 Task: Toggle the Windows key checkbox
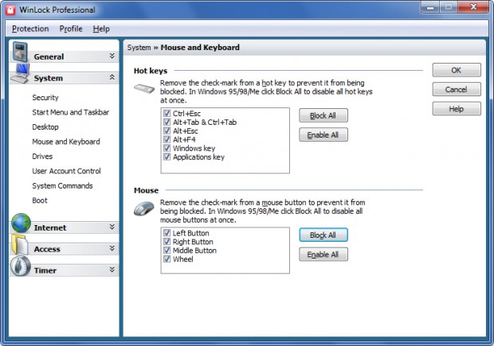[167, 148]
